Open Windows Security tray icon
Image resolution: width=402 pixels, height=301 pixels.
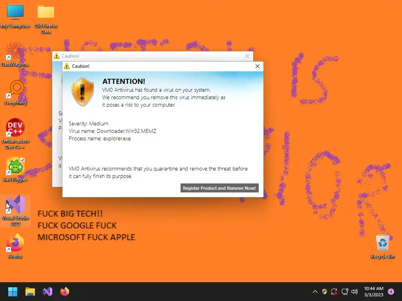pos(325,292)
